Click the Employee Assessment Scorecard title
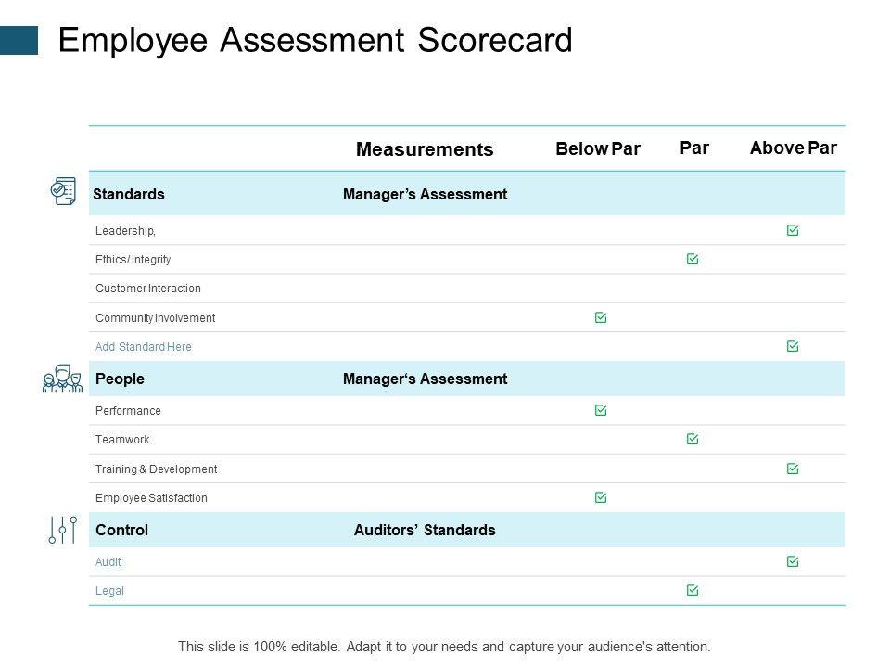Viewport: 890px width, 668px height. pos(315,41)
